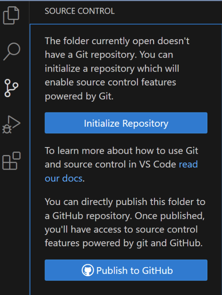Click the "You can directly publish" paragraph

pos(125,222)
